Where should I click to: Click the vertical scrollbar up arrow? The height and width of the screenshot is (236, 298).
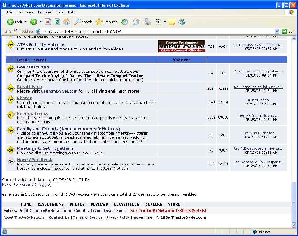click(x=294, y=39)
